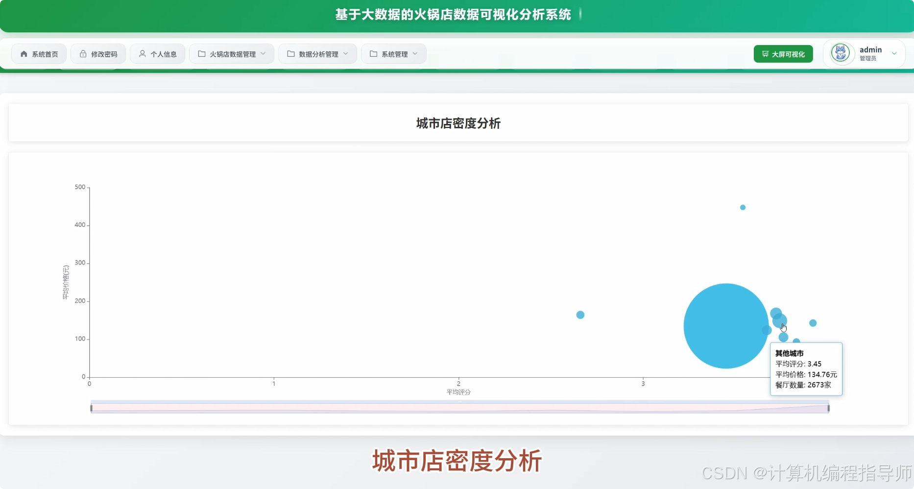This screenshot has width=914, height=489.
Task: Click the 500 y-axis tick label
Action: point(80,187)
